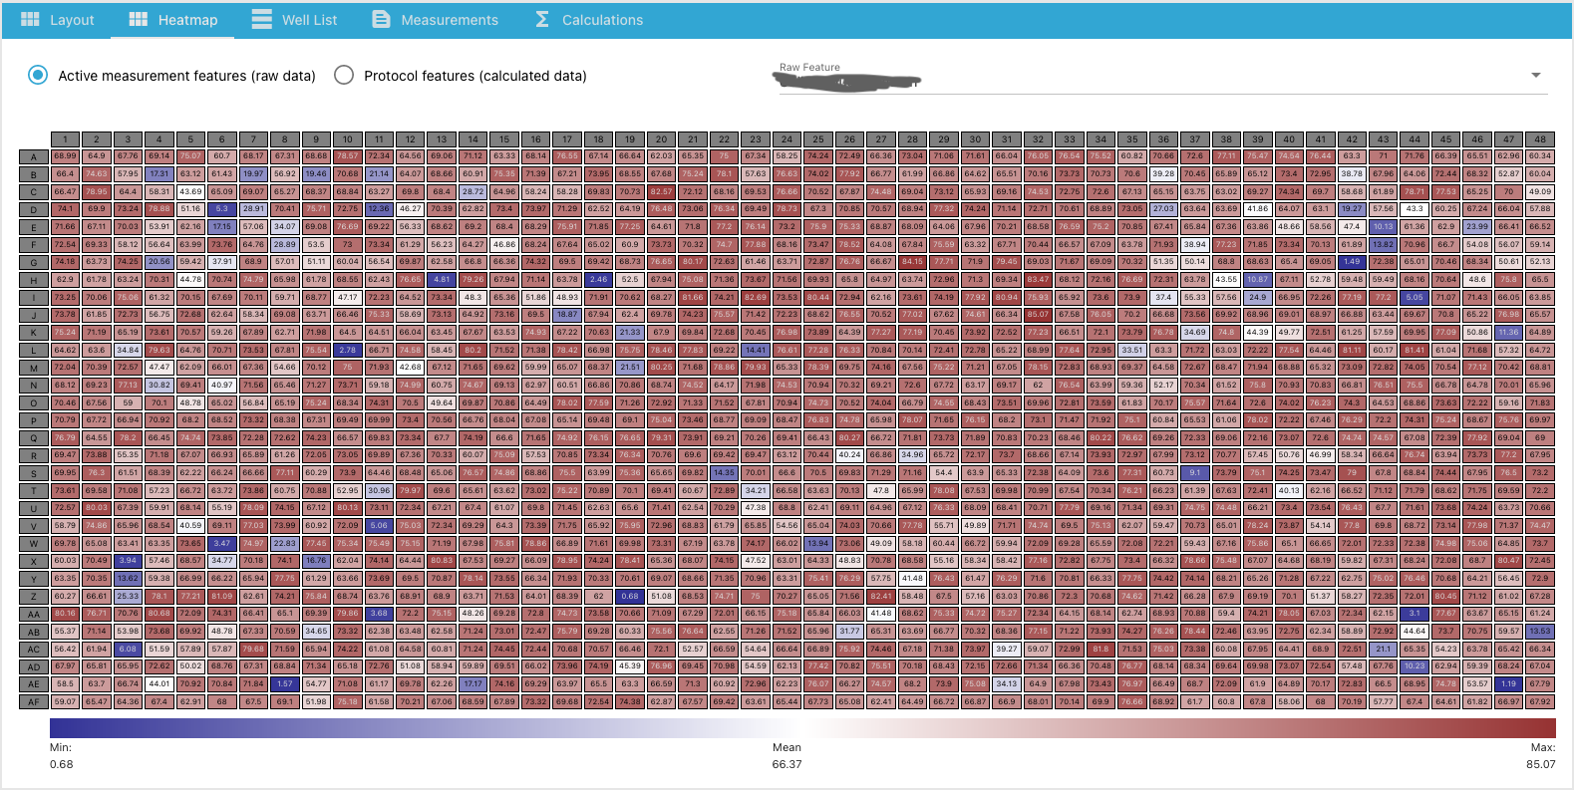This screenshot has width=1574, height=790.
Task: Select the blue well with value 2.78
Action: point(347,350)
